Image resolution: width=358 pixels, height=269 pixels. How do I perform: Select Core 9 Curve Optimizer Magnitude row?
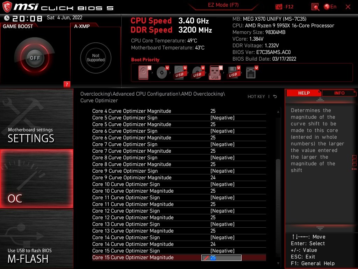pos(179,178)
